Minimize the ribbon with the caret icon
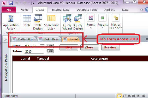Screen dimensions: 148x98 coord(141,10)
